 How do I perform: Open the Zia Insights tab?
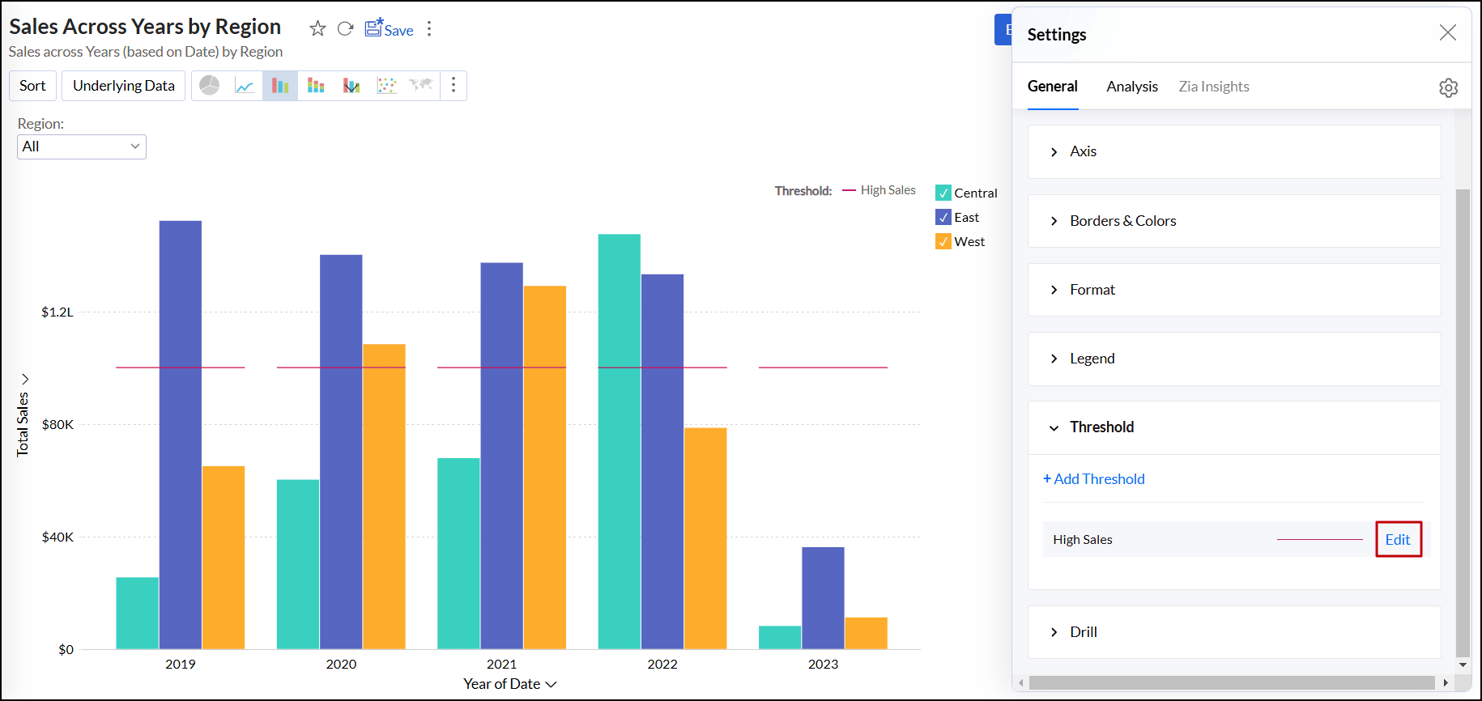pyautogui.click(x=1213, y=87)
